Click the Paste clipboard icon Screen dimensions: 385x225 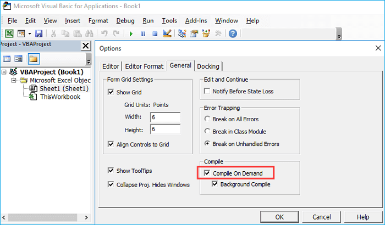(x=78, y=33)
